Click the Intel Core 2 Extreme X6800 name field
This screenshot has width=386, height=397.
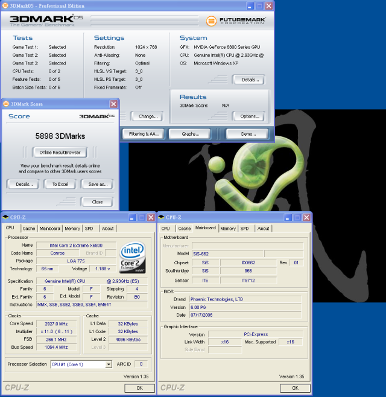point(76,246)
